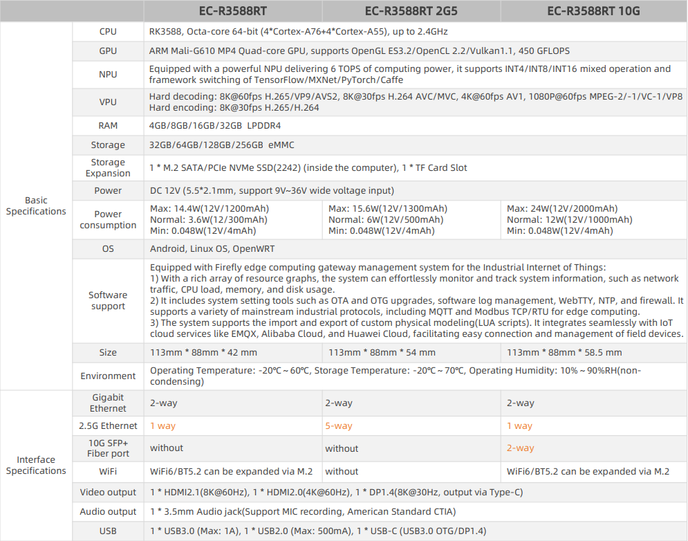Click the orange 1 way under EC-R3588RT
Screen dimensions: 688x541
pyautogui.click(x=162, y=426)
